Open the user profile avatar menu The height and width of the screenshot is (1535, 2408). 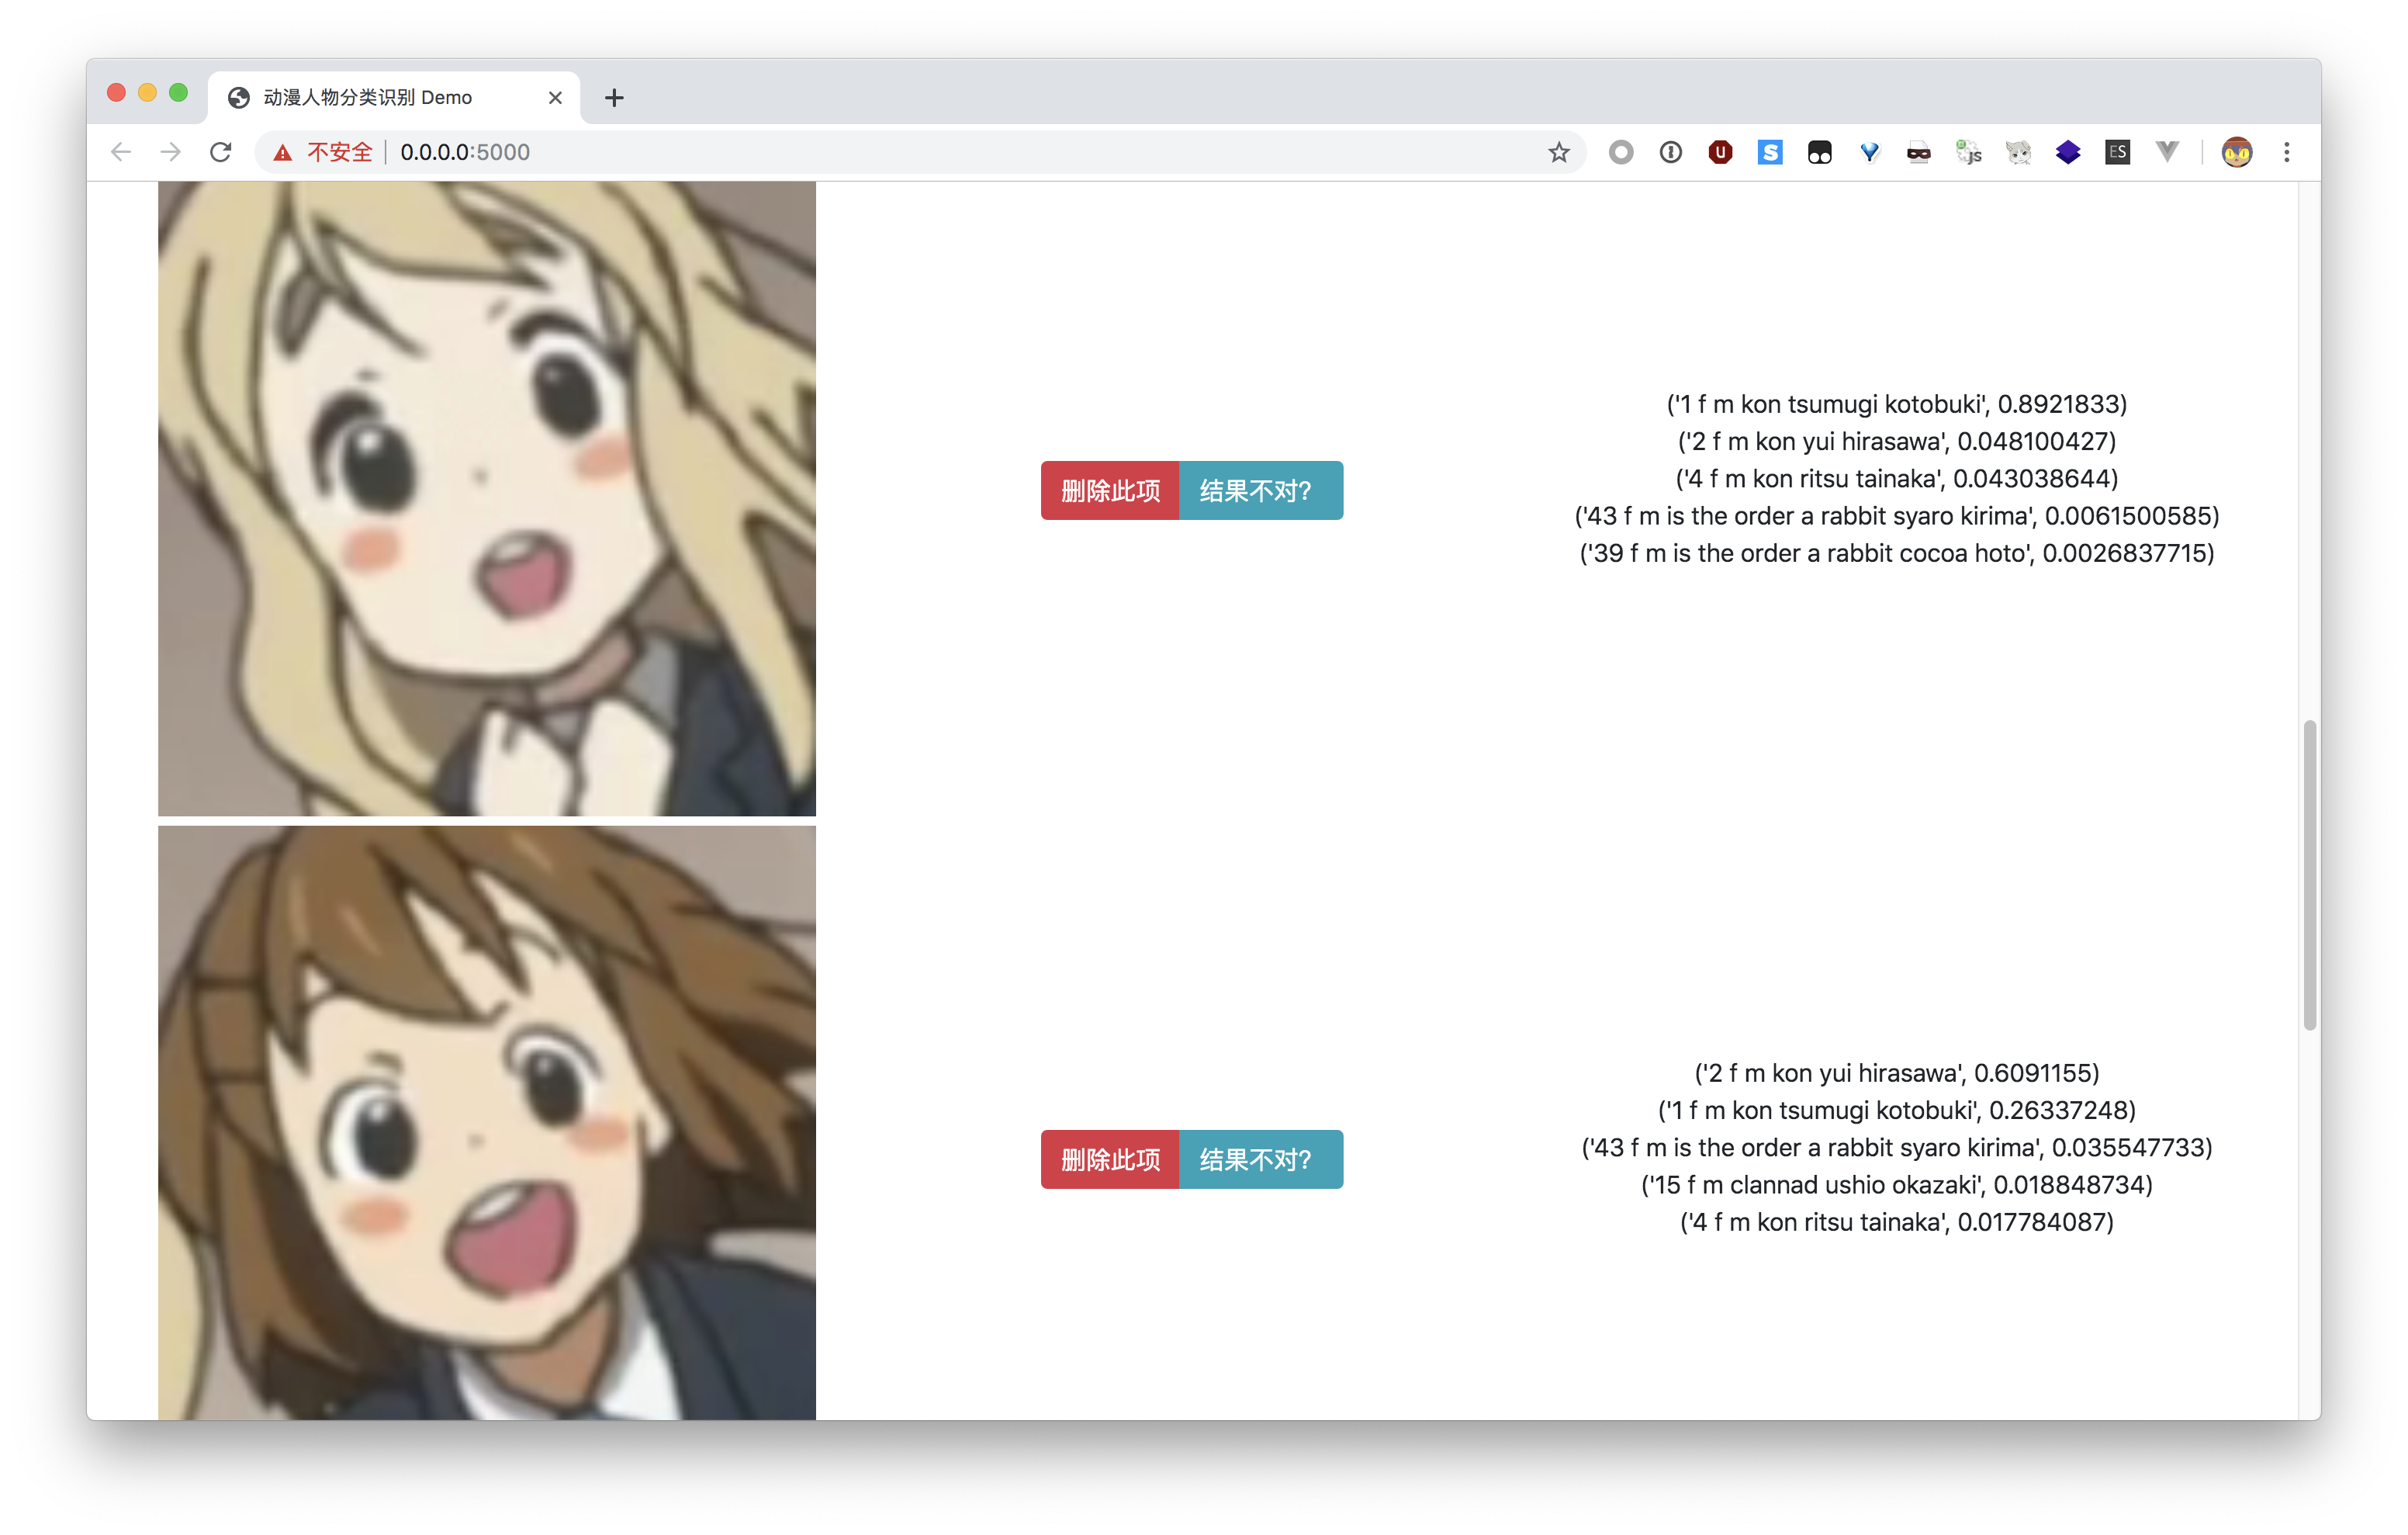click(2236, 152)
